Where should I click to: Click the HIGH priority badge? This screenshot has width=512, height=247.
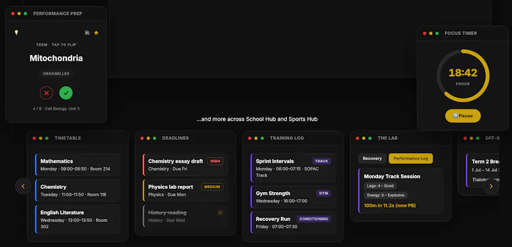[215, 161]
